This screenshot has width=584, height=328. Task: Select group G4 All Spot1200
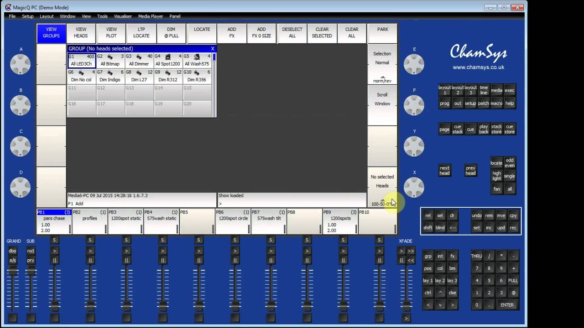(x=167, y=61)
